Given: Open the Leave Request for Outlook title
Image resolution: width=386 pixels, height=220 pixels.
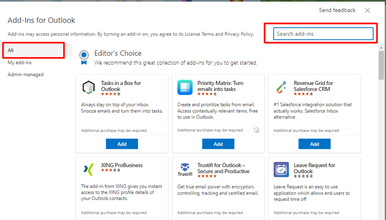Looking at the screenshot, I should coord(314,168).
